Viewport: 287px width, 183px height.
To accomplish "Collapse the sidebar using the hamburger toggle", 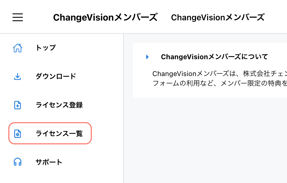I will tap(17, 17).
